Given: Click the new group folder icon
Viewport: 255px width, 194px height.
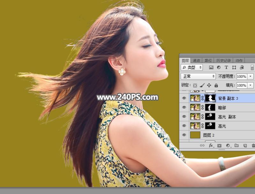Looking at the screenshot, I should click(237, 146).
